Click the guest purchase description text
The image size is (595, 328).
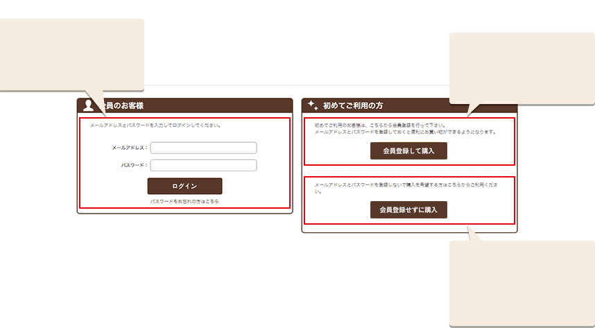pos(406,185)
